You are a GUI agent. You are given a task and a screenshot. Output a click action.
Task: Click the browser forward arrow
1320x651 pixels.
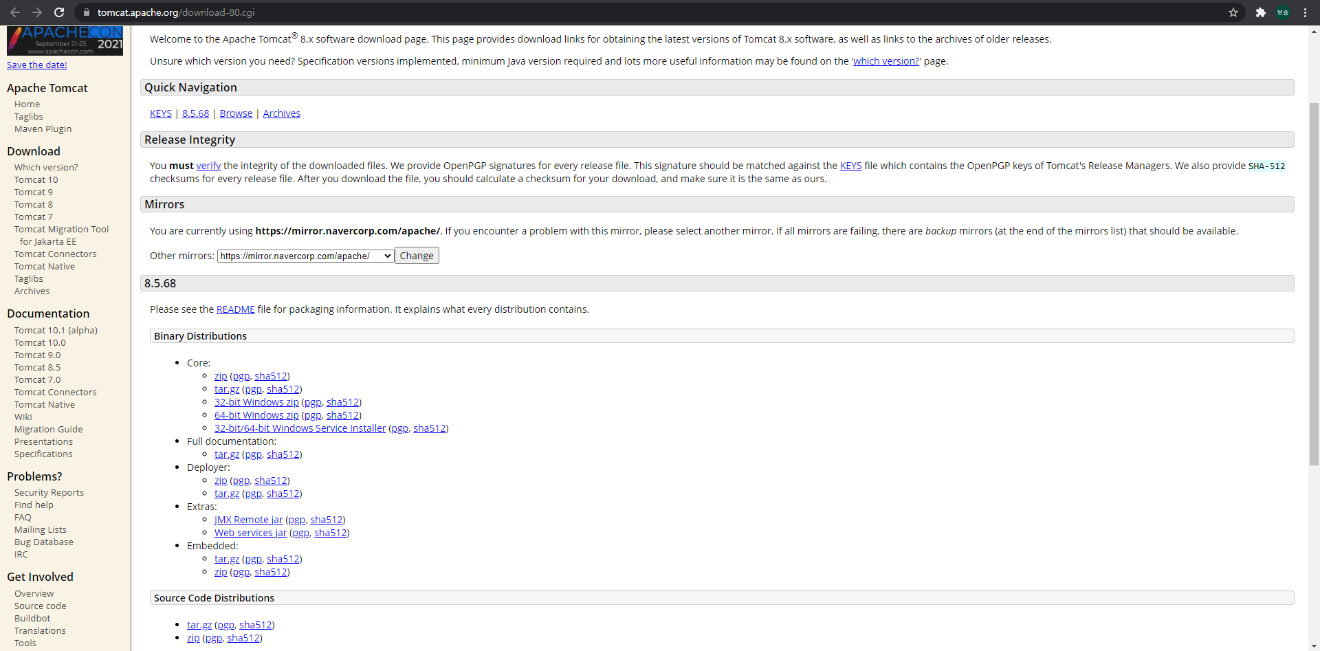[37, 12]
